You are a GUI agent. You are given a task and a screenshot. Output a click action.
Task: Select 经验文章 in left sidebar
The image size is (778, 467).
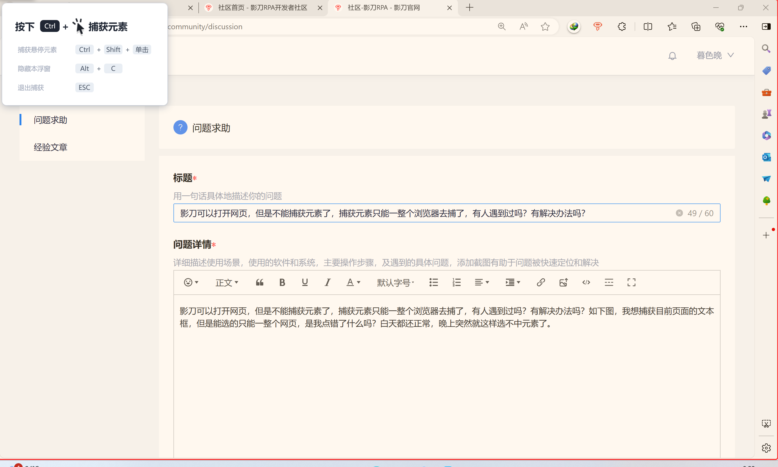(50, 147)
